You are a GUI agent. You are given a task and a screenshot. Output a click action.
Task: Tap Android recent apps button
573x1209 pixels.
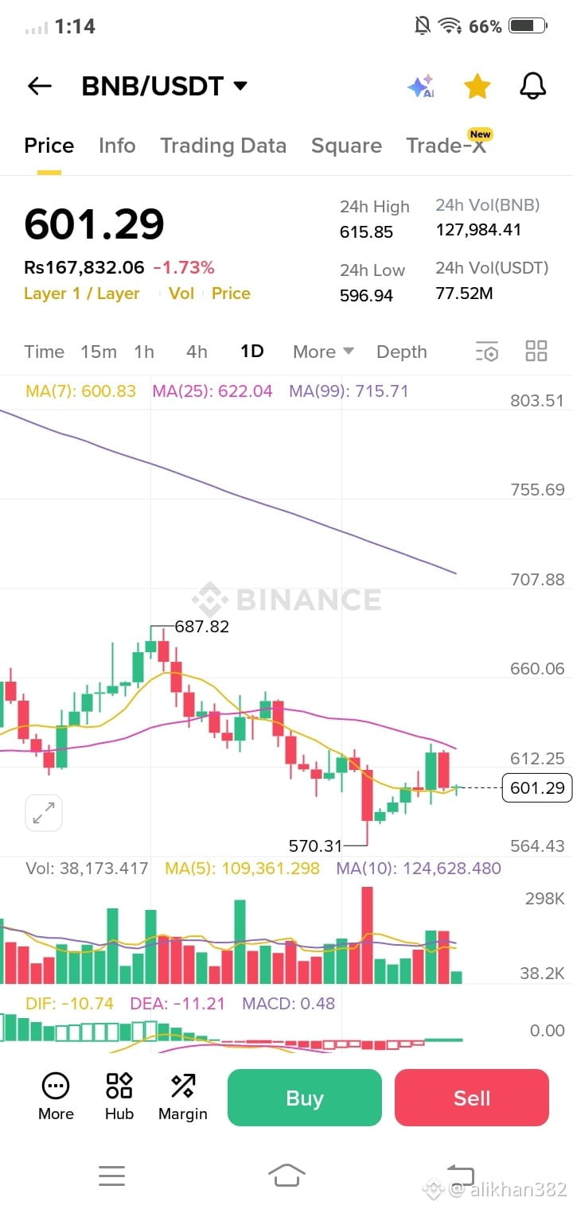click(111, 1175)
